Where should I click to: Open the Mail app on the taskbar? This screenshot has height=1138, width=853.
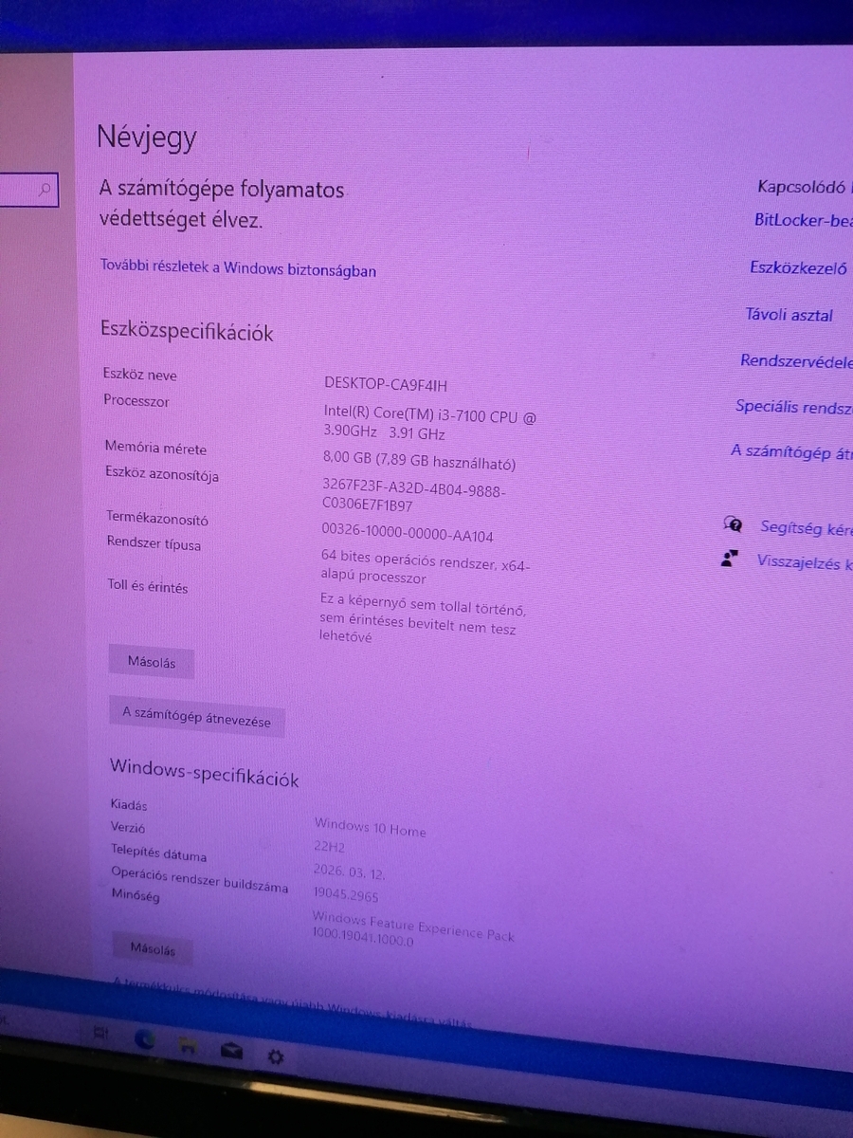point(231,1051)
